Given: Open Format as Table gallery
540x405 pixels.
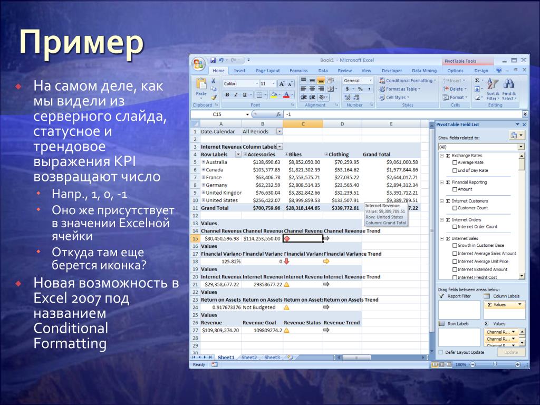Looking at the screenshot, I should (x=400, y=89).
